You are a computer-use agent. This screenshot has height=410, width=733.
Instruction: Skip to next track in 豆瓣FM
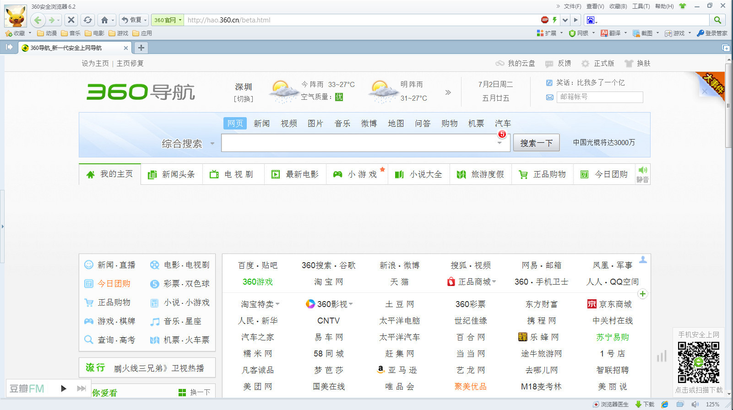pyautogui.click(x=81, y=388)
